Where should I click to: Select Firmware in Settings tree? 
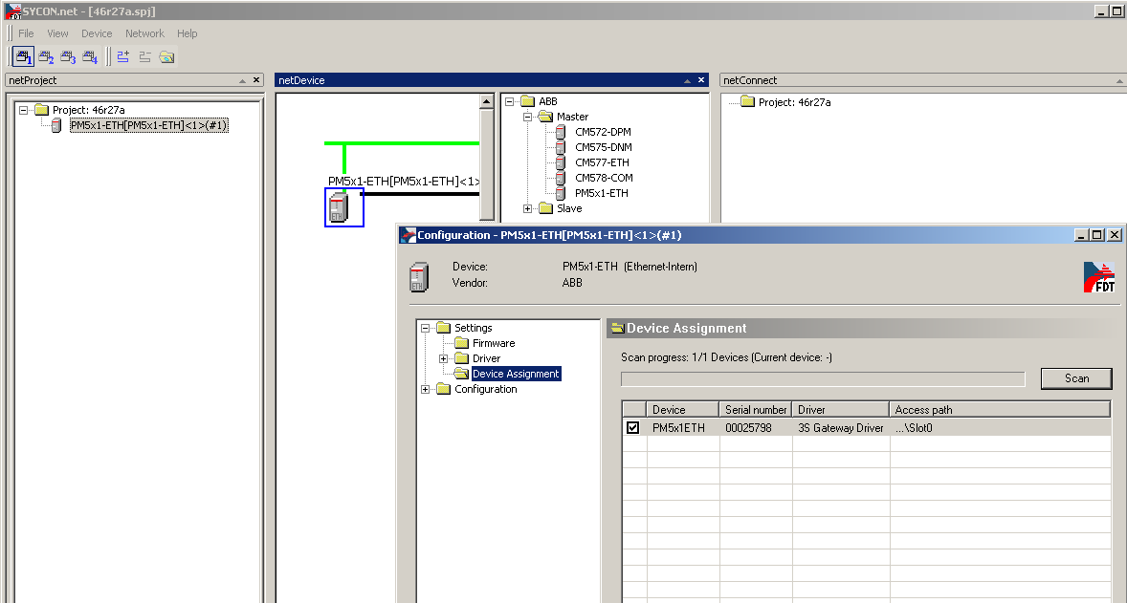tap(494, 343)
